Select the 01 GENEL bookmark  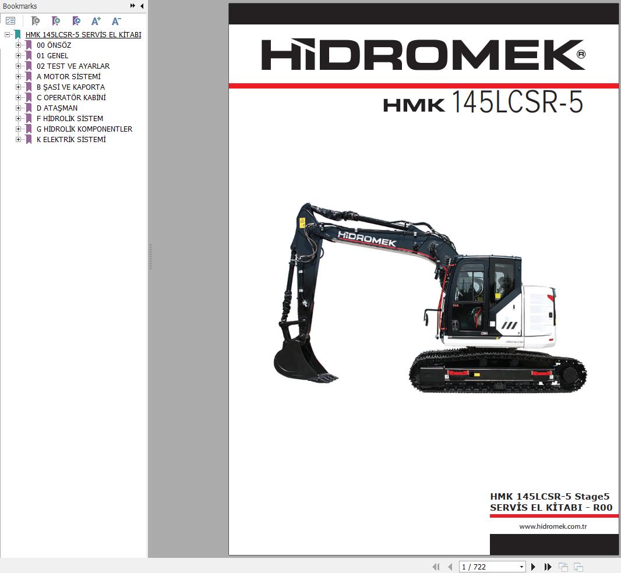point(52,56)
